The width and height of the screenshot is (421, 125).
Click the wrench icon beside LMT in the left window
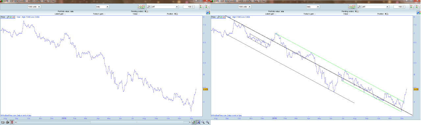(149, 7)
